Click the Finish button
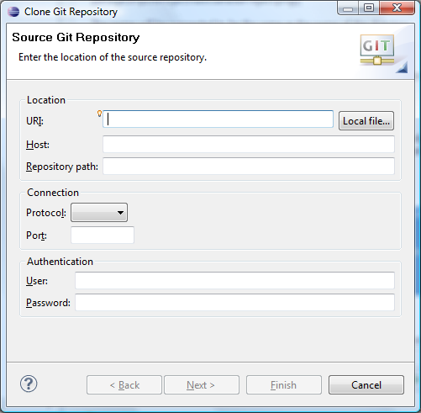Screen dimensions: 421x413 pyautogui.click(x=284, y=385)
